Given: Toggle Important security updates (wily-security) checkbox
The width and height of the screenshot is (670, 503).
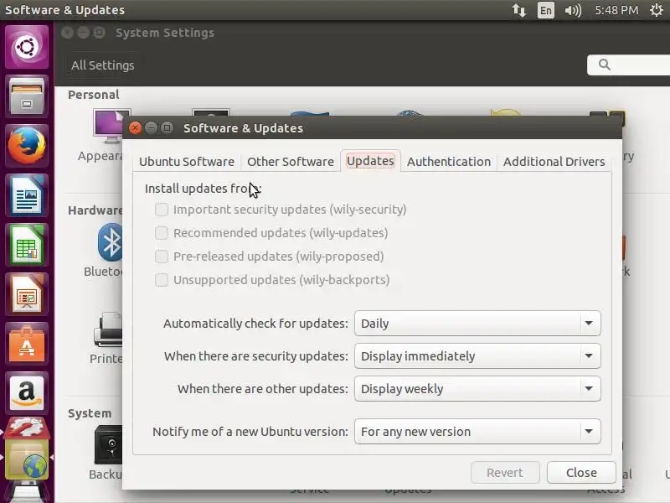Looking at the screenshot, I should [162, 210].
